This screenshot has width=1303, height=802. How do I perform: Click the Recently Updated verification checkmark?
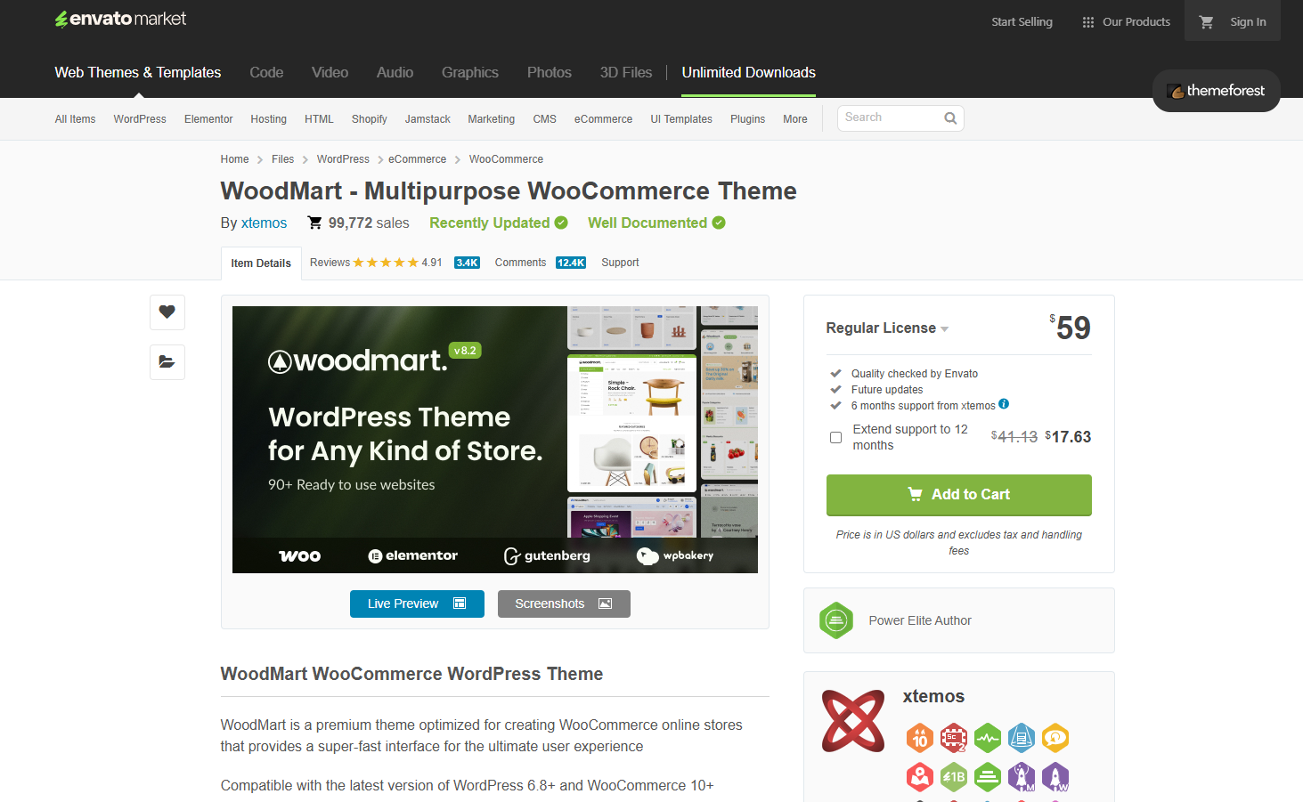coord(561,223)
